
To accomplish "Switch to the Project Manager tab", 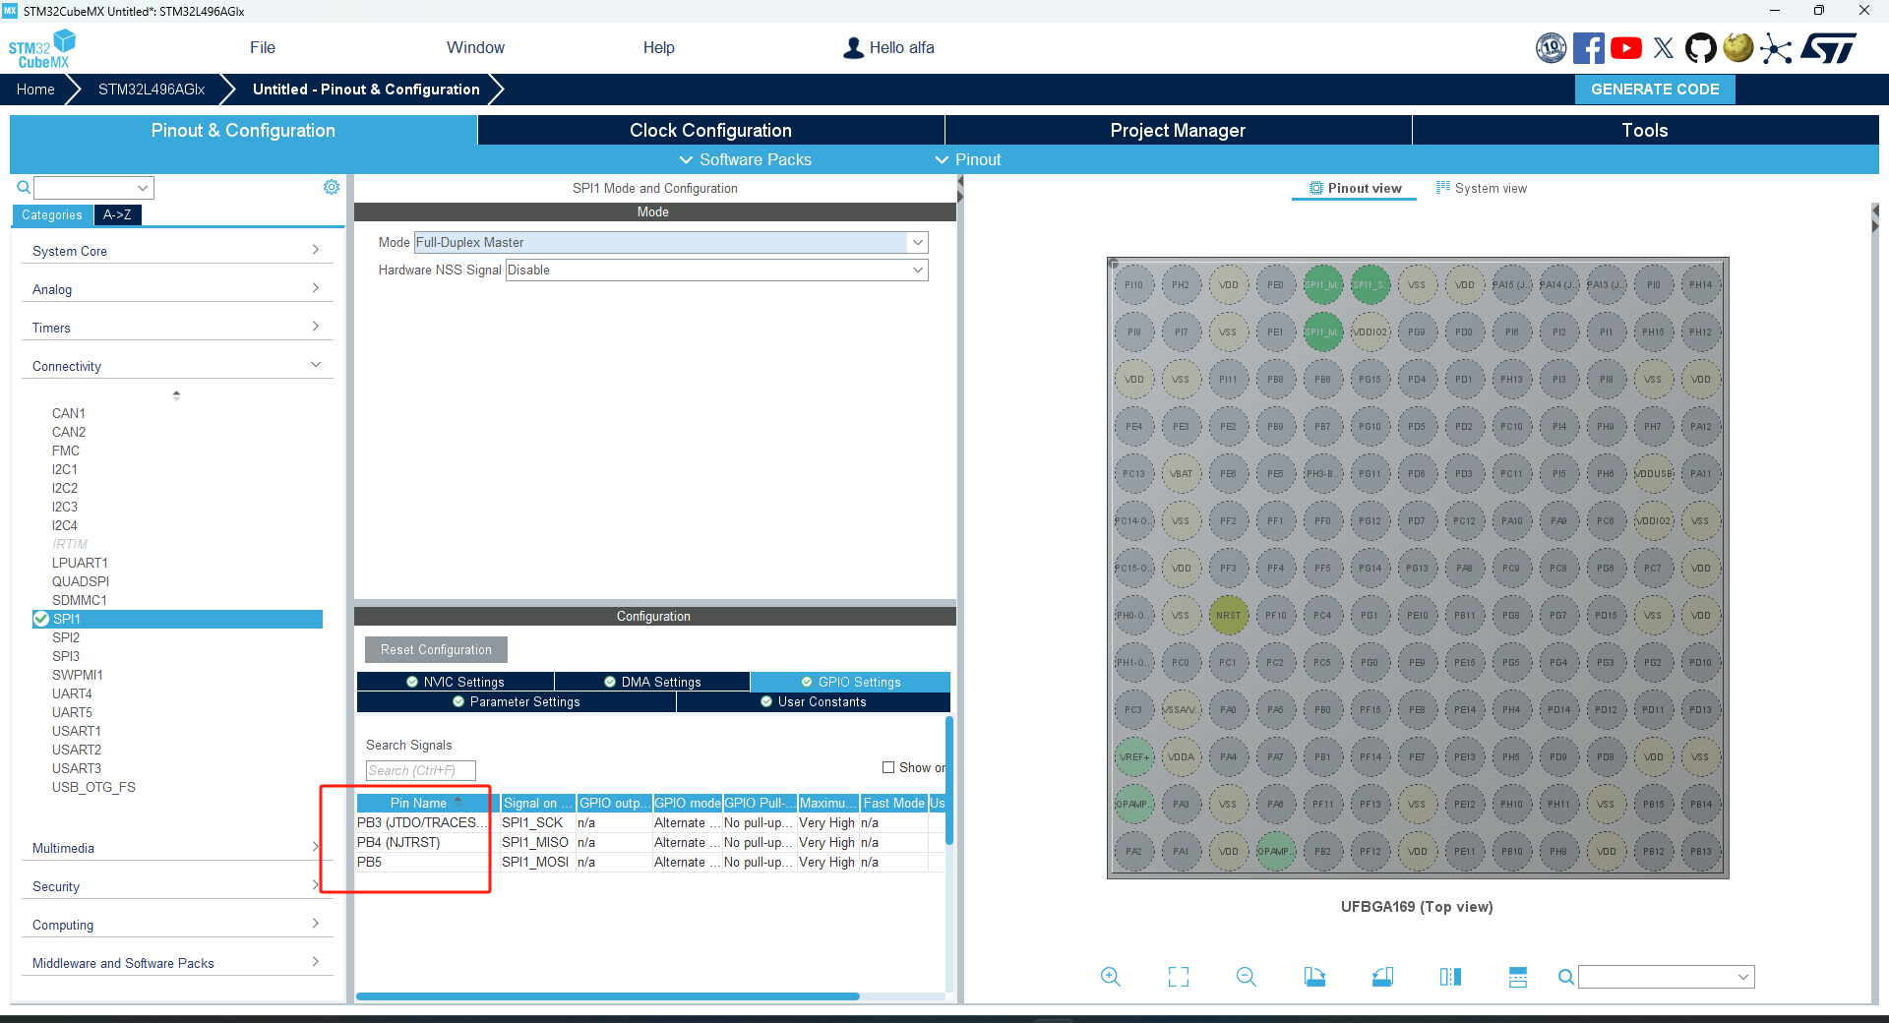I will point(1178,130).
